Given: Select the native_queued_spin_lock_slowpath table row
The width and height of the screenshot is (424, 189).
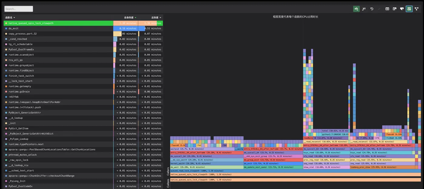Looking at the screenshot, I should (x=83, y=23).
